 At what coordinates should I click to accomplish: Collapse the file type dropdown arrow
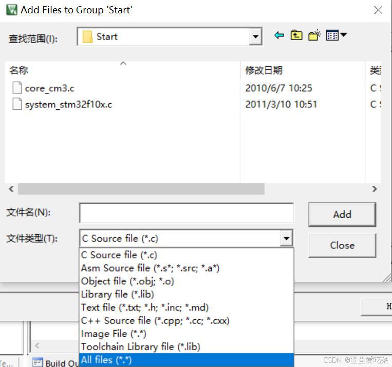click(287, 238)
